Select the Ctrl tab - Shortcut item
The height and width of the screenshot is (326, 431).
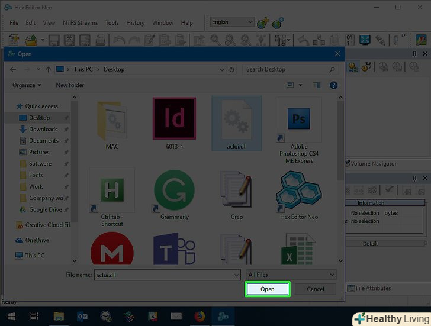pyautogui.click(x=112, y=198)
